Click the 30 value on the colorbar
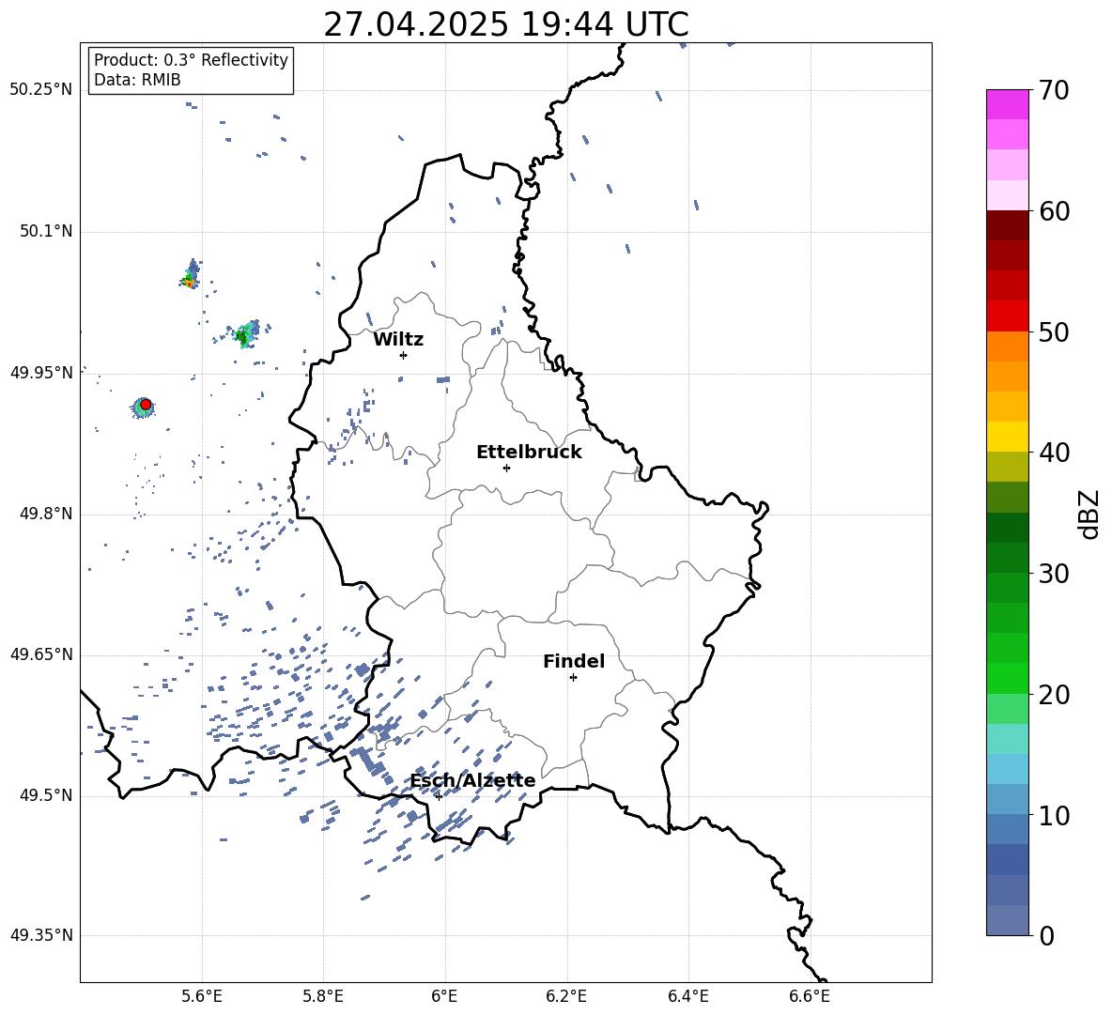 [x=1054, y=574]
